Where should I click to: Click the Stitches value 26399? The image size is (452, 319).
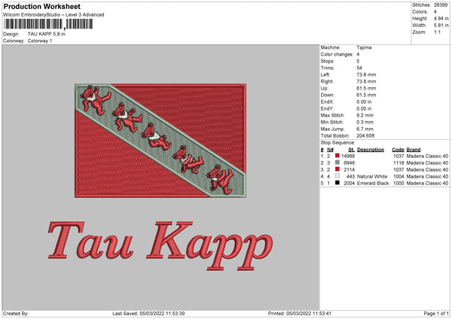441,5
